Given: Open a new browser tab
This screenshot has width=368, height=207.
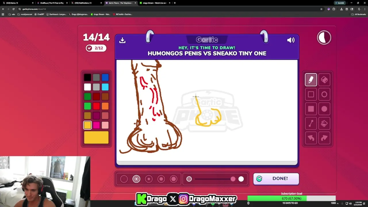Looking at the screenshot, I should [x=175, y=3].
